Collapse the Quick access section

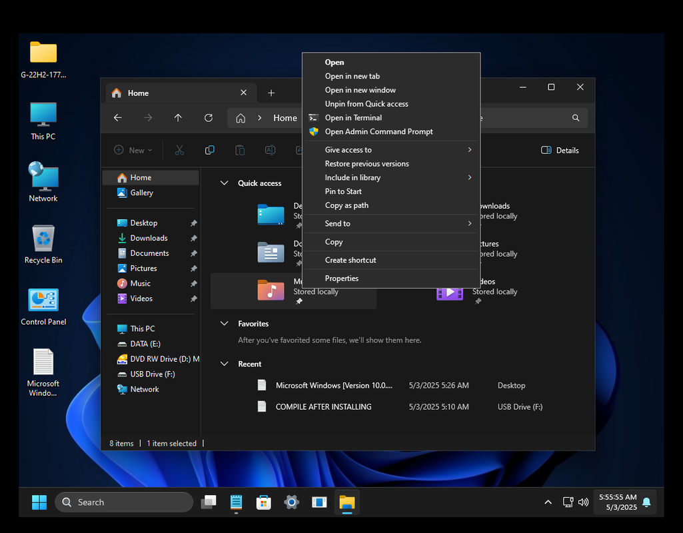(225, 183)
